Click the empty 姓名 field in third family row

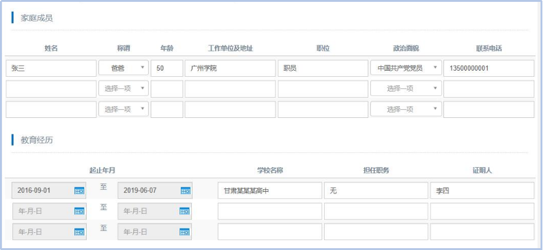[51, 109]
